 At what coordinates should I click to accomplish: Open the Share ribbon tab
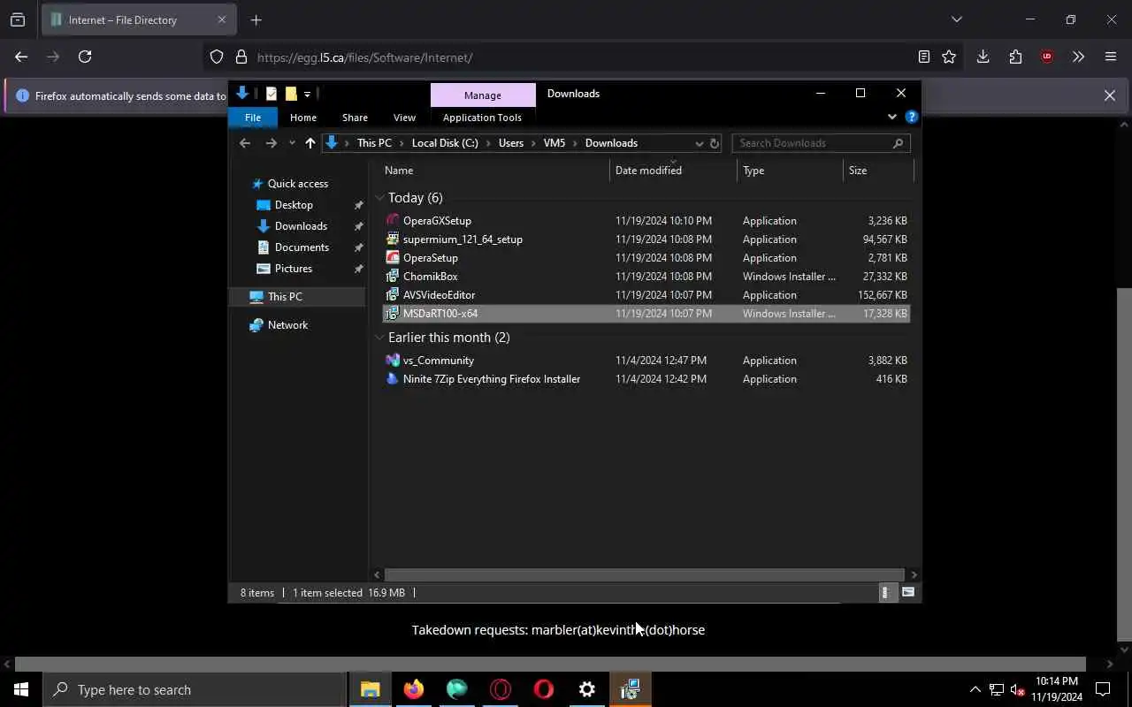pos(355,118)
